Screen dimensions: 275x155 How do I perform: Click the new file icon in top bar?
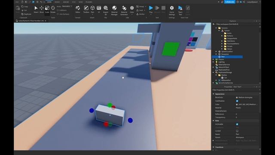(x=22, y=2)
